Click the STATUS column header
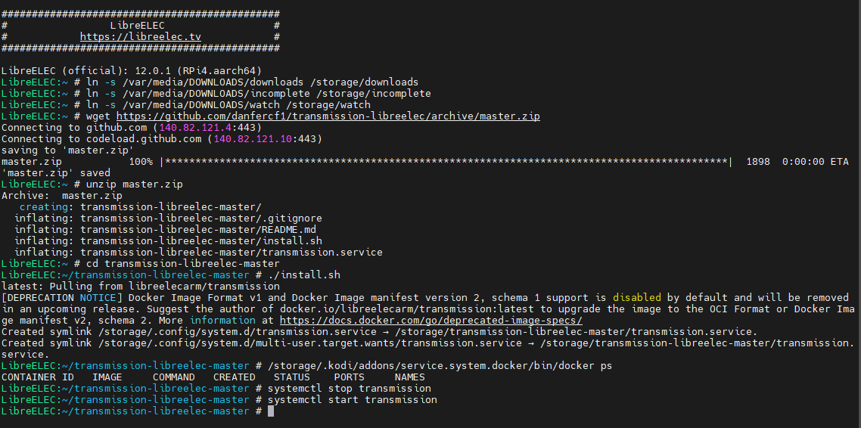Image resolution: width=861 pixels, height=428 pixels. tap(291, 377)
